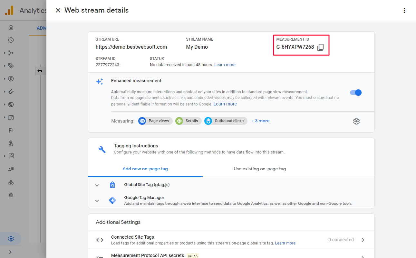Expand the Demographics submenu triangle
Viewport: 416px width, 258px height.
[4, 104]
